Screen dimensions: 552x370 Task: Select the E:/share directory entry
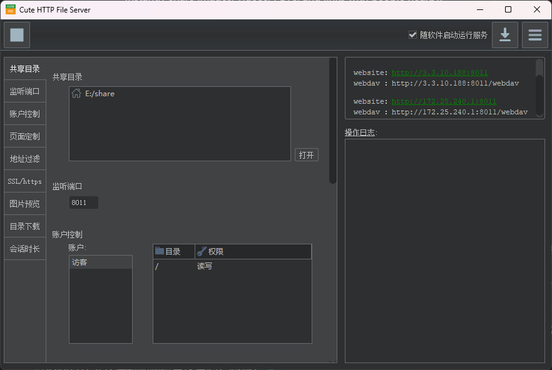(100, 94)
